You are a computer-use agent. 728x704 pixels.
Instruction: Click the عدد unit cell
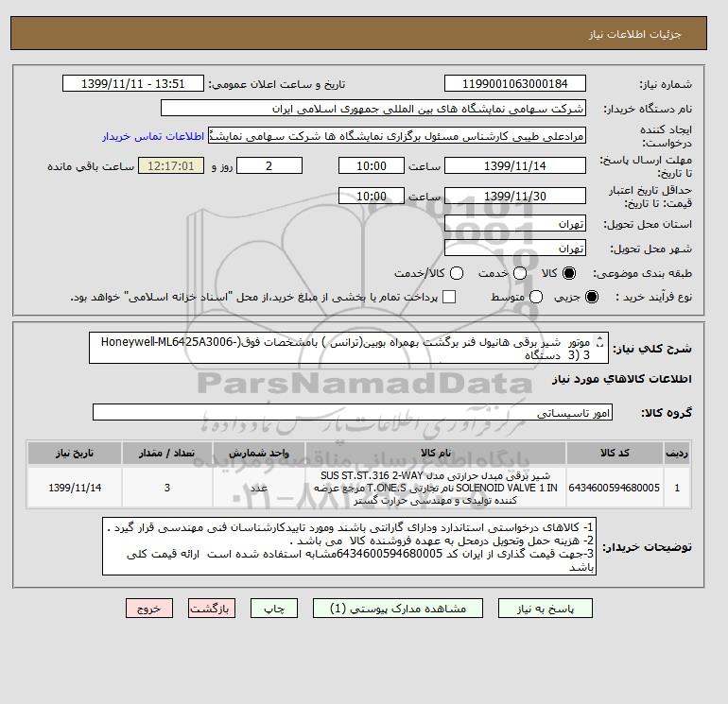click(259, 488)
